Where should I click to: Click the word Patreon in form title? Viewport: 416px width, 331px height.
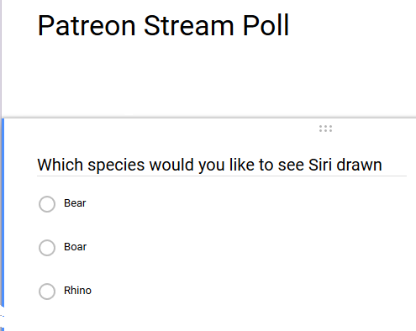pos(87,25)
